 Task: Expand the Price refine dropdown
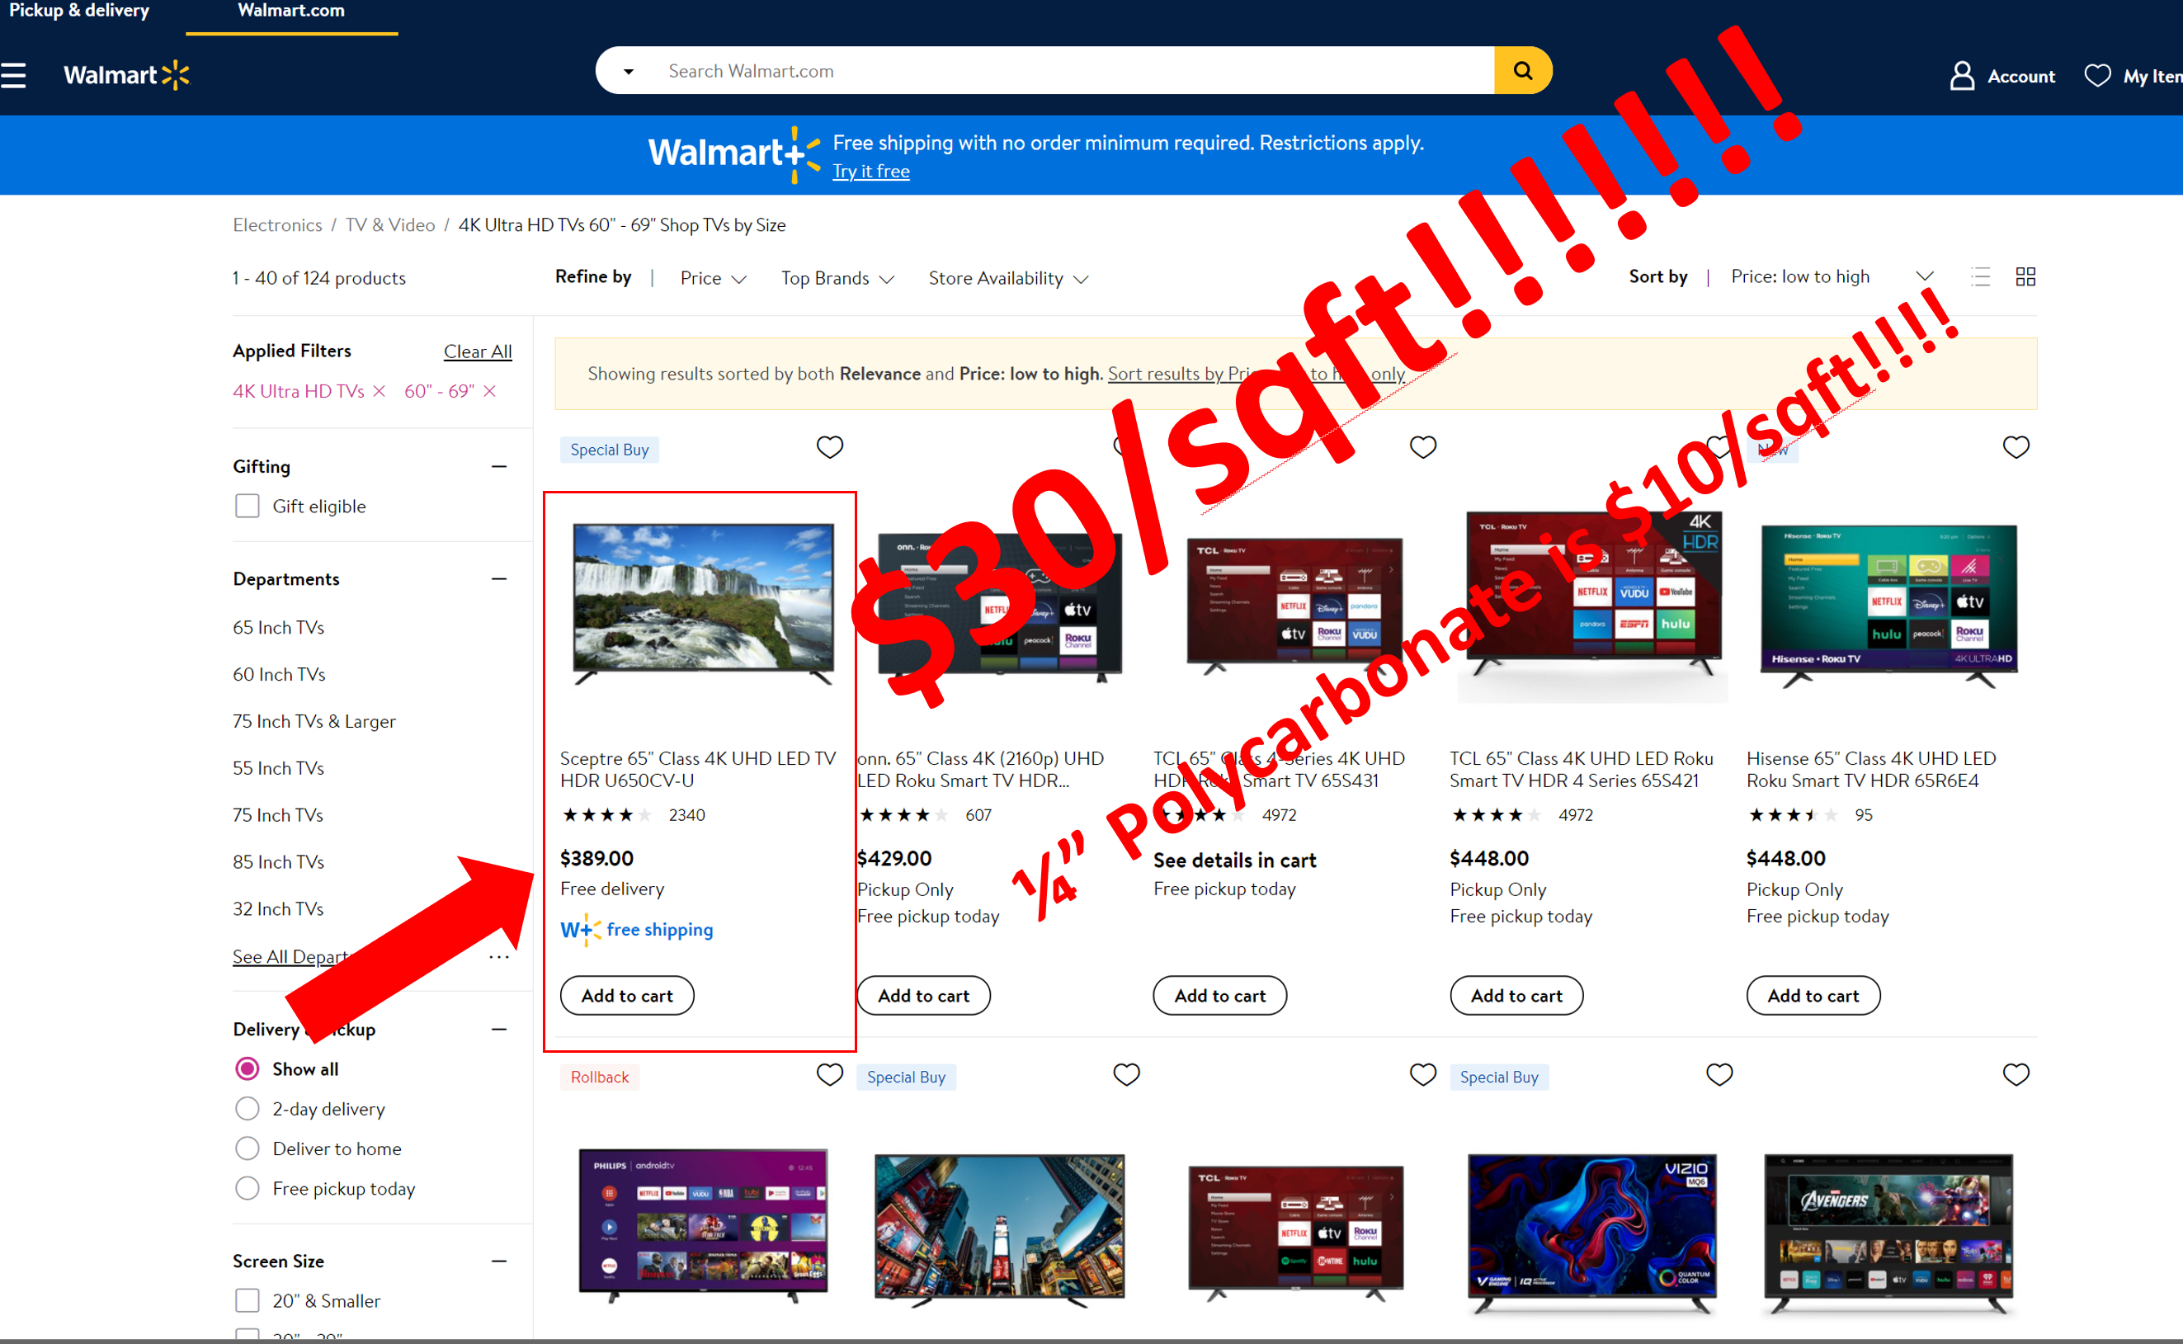coord(713,278)
